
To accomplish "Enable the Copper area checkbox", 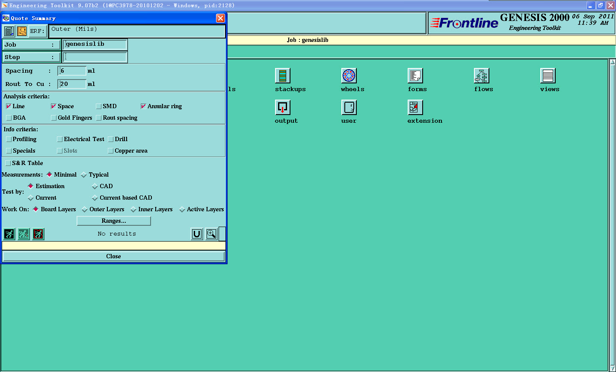I will pos(111,151).
